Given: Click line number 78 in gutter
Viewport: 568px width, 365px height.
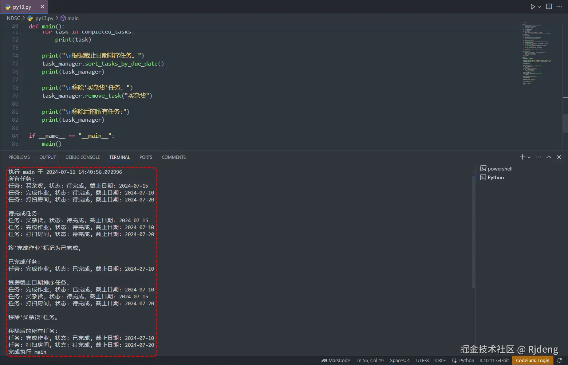Looking at the screenshot, I should tap(15, 88).
